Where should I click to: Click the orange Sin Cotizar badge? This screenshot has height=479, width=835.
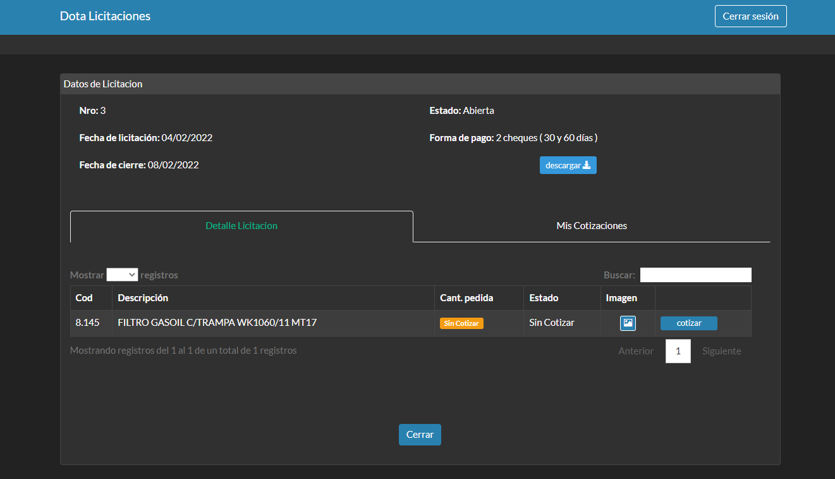461,323
